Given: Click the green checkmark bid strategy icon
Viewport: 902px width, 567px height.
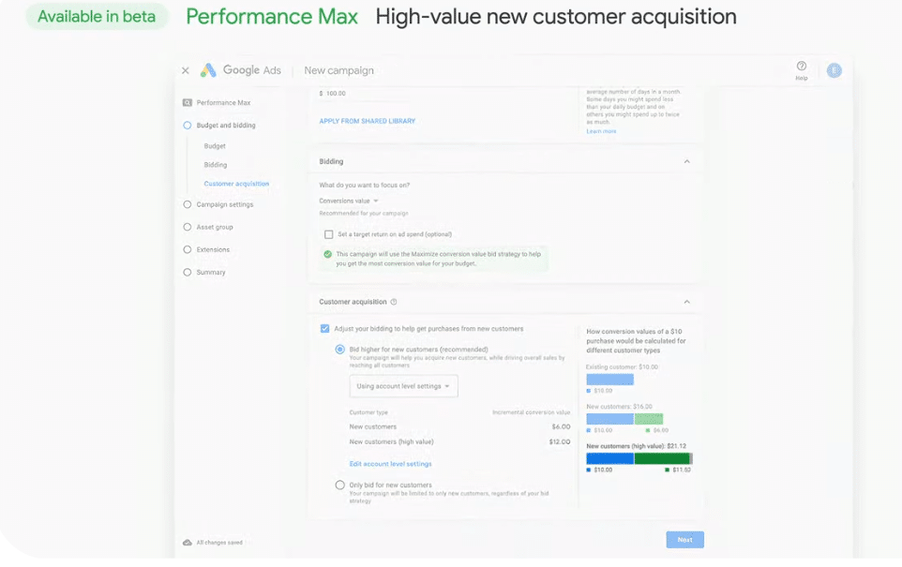Looking at the screenshot, I should point(328,254).
